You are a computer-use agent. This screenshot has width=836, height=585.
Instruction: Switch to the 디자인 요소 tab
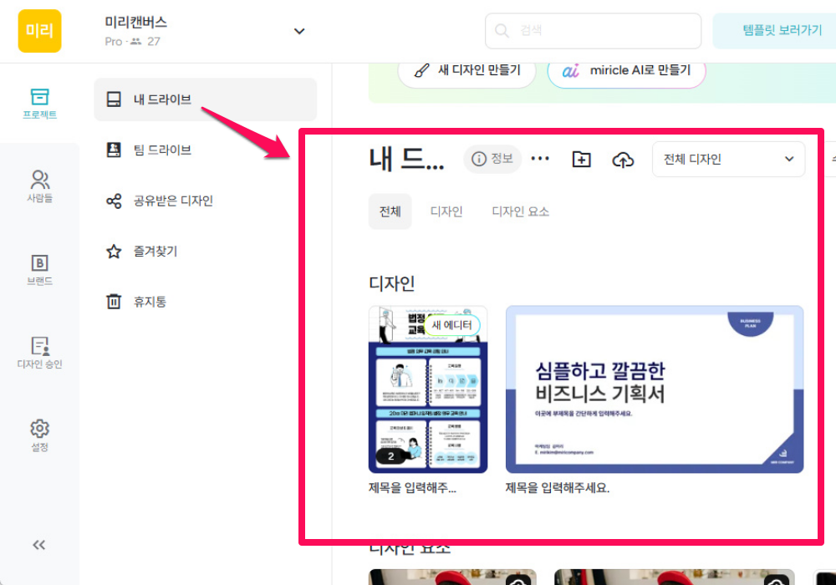(x=520, y=211)
